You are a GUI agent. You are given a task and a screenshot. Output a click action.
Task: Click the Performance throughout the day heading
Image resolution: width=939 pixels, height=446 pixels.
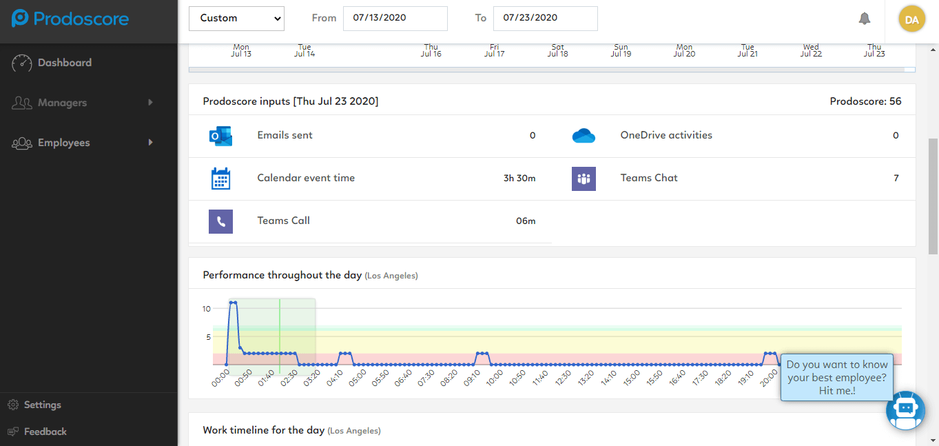pyautogui.click(x=282, y=275)
